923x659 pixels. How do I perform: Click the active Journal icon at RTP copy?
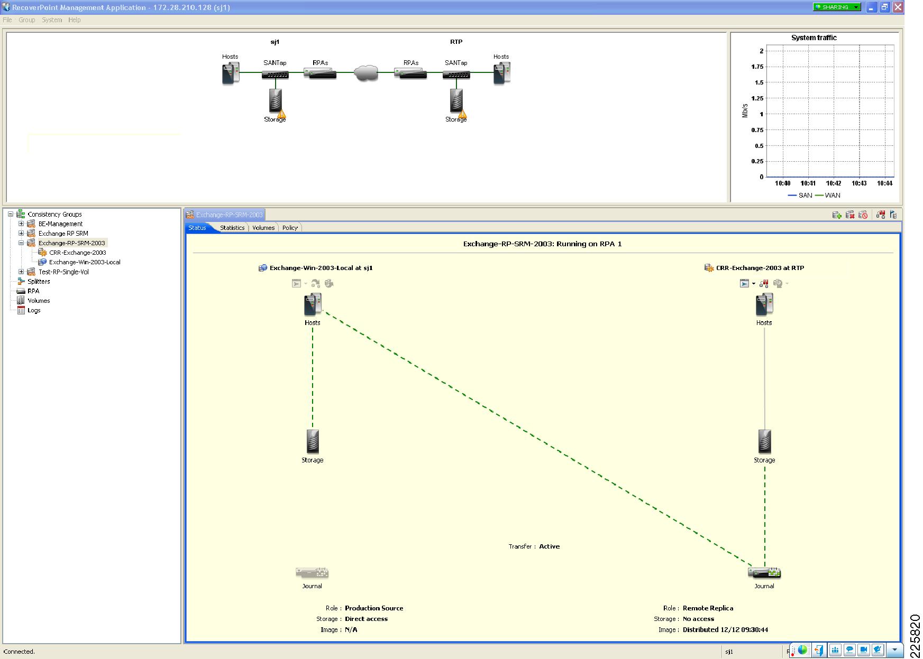click(x=764, y=572)
